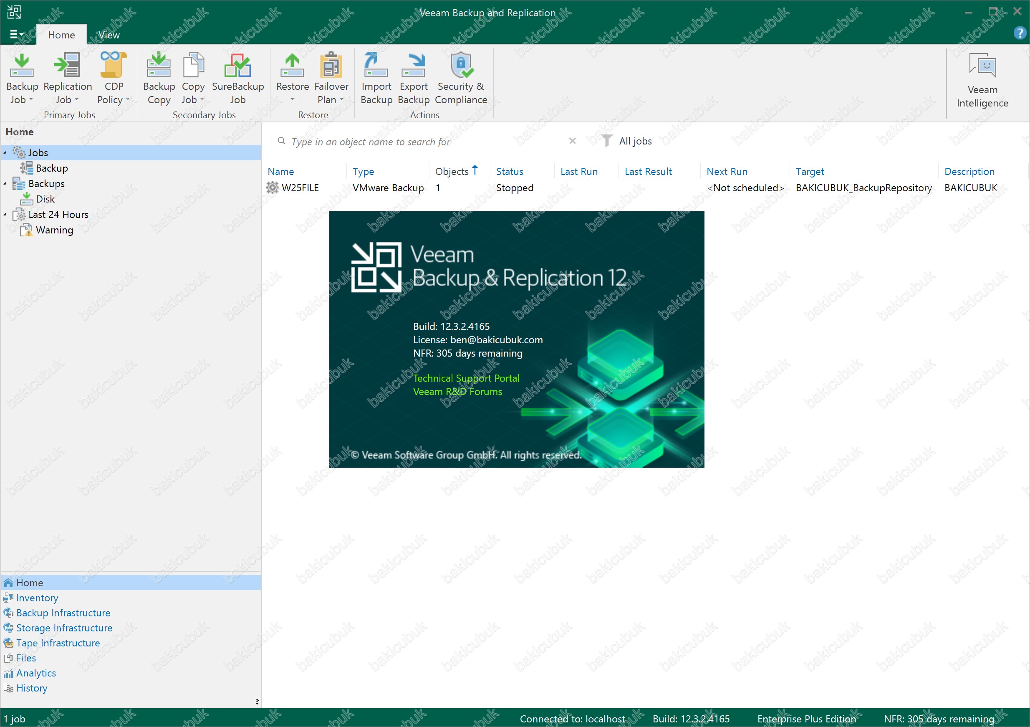
Task: Open Import Backup from ribbon
Action: tap(376, 66)
